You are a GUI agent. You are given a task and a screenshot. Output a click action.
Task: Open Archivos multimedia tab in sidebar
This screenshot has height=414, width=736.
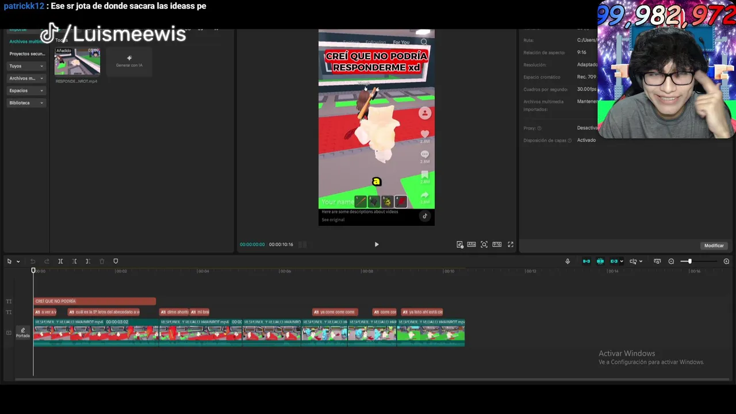click(25, 41)
